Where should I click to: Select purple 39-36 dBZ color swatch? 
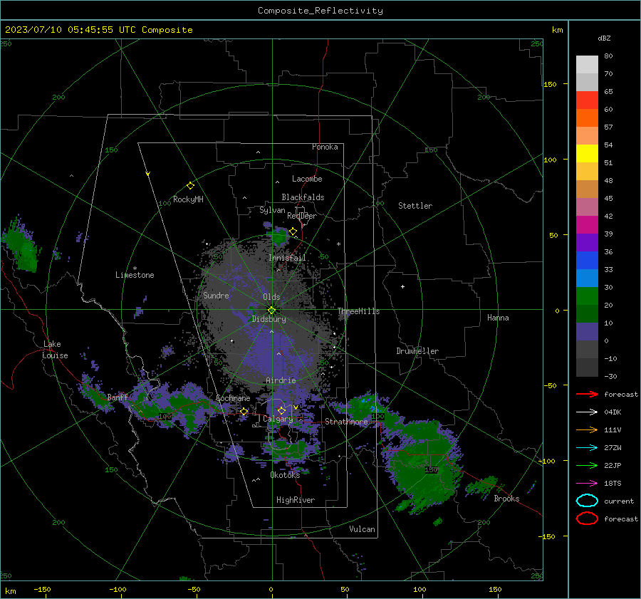(587, 242)
